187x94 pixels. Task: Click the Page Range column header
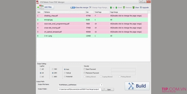[129, 12]
